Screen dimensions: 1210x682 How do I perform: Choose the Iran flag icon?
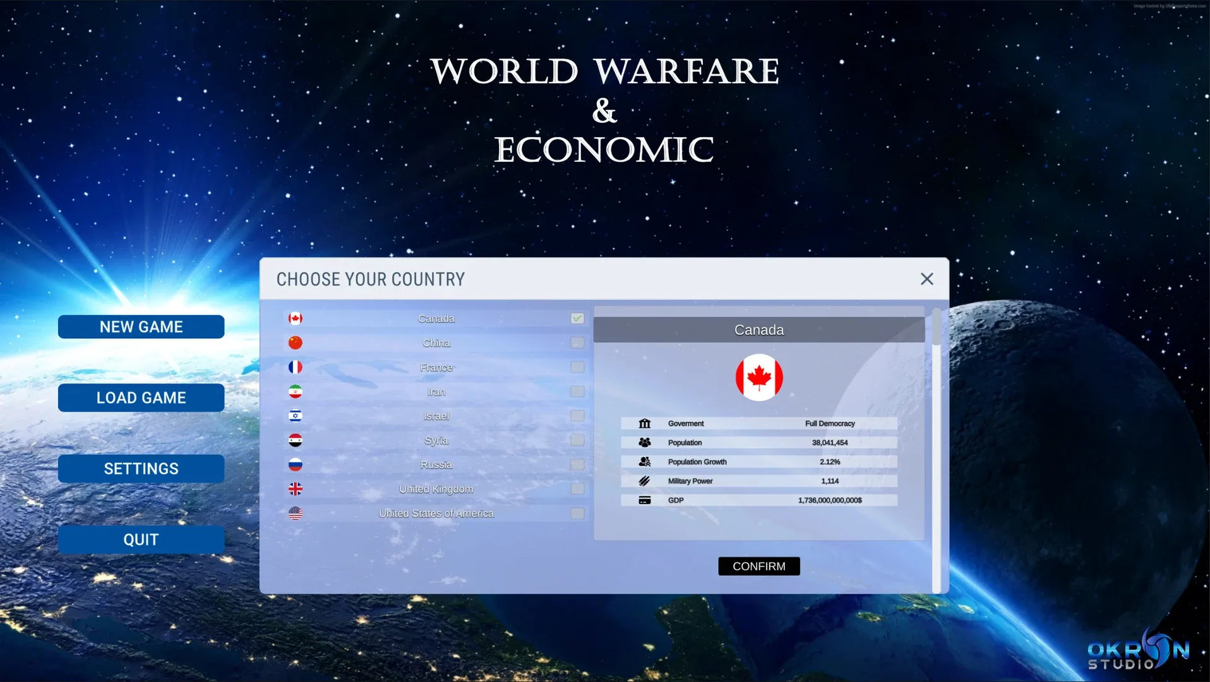(295, 392)
